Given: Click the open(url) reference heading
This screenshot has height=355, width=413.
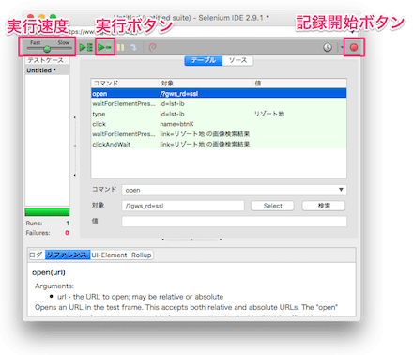Looking at the screenshot, I should point(49,272).
